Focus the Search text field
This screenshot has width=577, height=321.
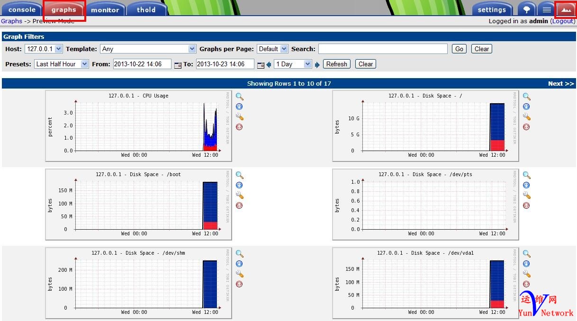point(383,49)
